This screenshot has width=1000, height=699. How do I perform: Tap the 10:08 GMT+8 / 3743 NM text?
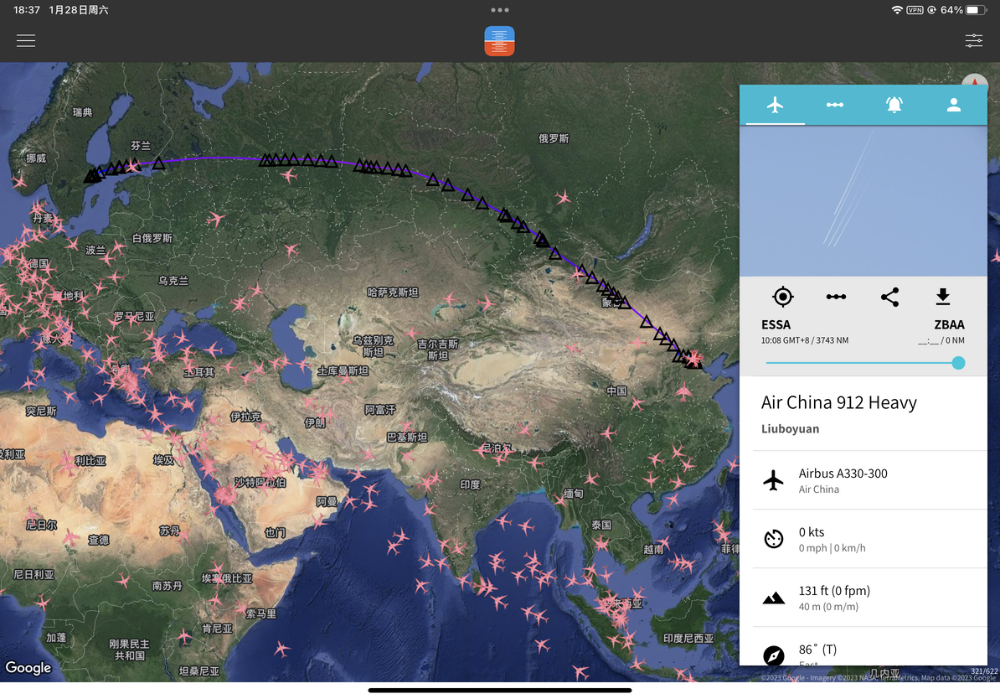click(804, 341)
